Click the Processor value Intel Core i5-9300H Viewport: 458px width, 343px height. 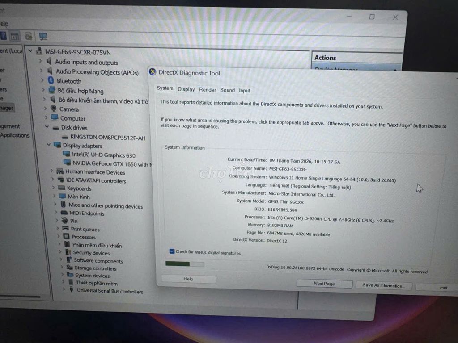[331, 219]
